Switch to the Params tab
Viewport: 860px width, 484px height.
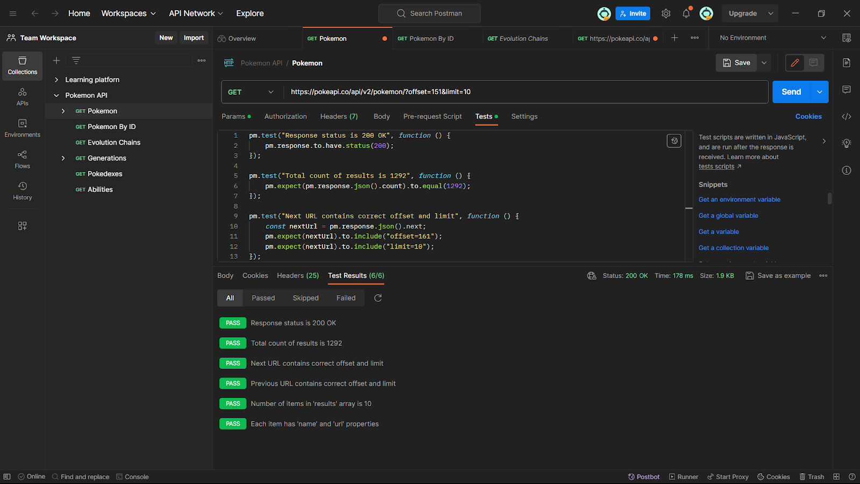[x=236, y=116]
